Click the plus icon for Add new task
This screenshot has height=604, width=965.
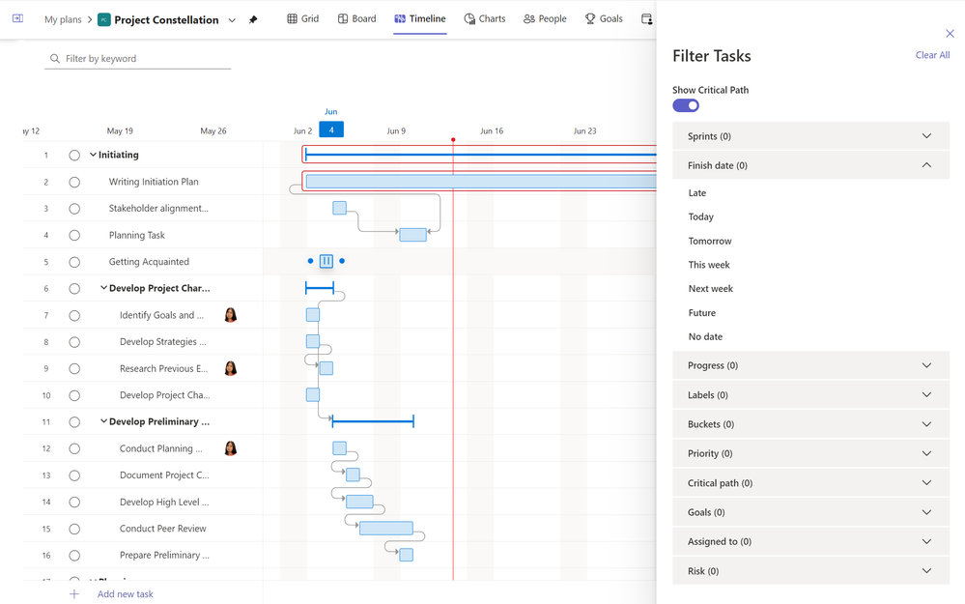73,594
